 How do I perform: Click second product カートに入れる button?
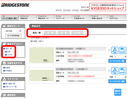pos(117,81)
